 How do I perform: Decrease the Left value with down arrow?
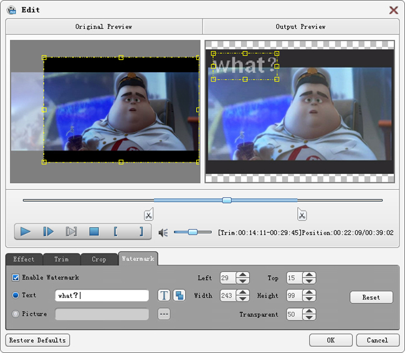coord(242,281)
